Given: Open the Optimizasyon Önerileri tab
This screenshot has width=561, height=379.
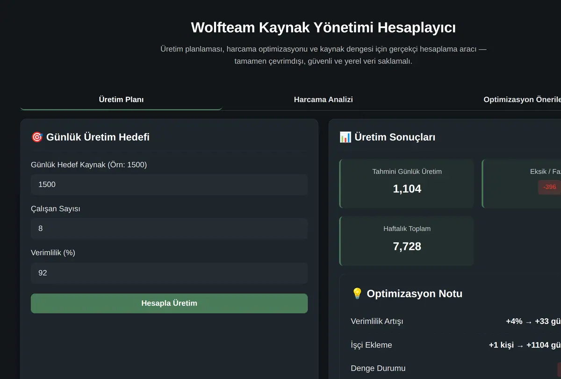Looking at the screenshot, I should point(522,100).
